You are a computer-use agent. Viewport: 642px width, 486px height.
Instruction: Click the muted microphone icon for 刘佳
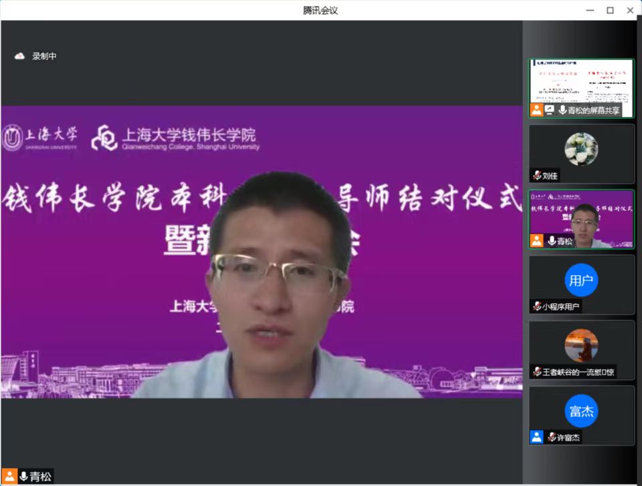pos(537,176)
